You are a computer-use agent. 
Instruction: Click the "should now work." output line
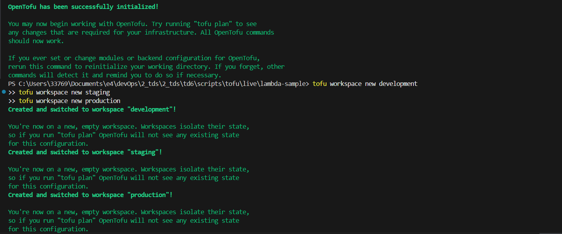pos(36,41)
